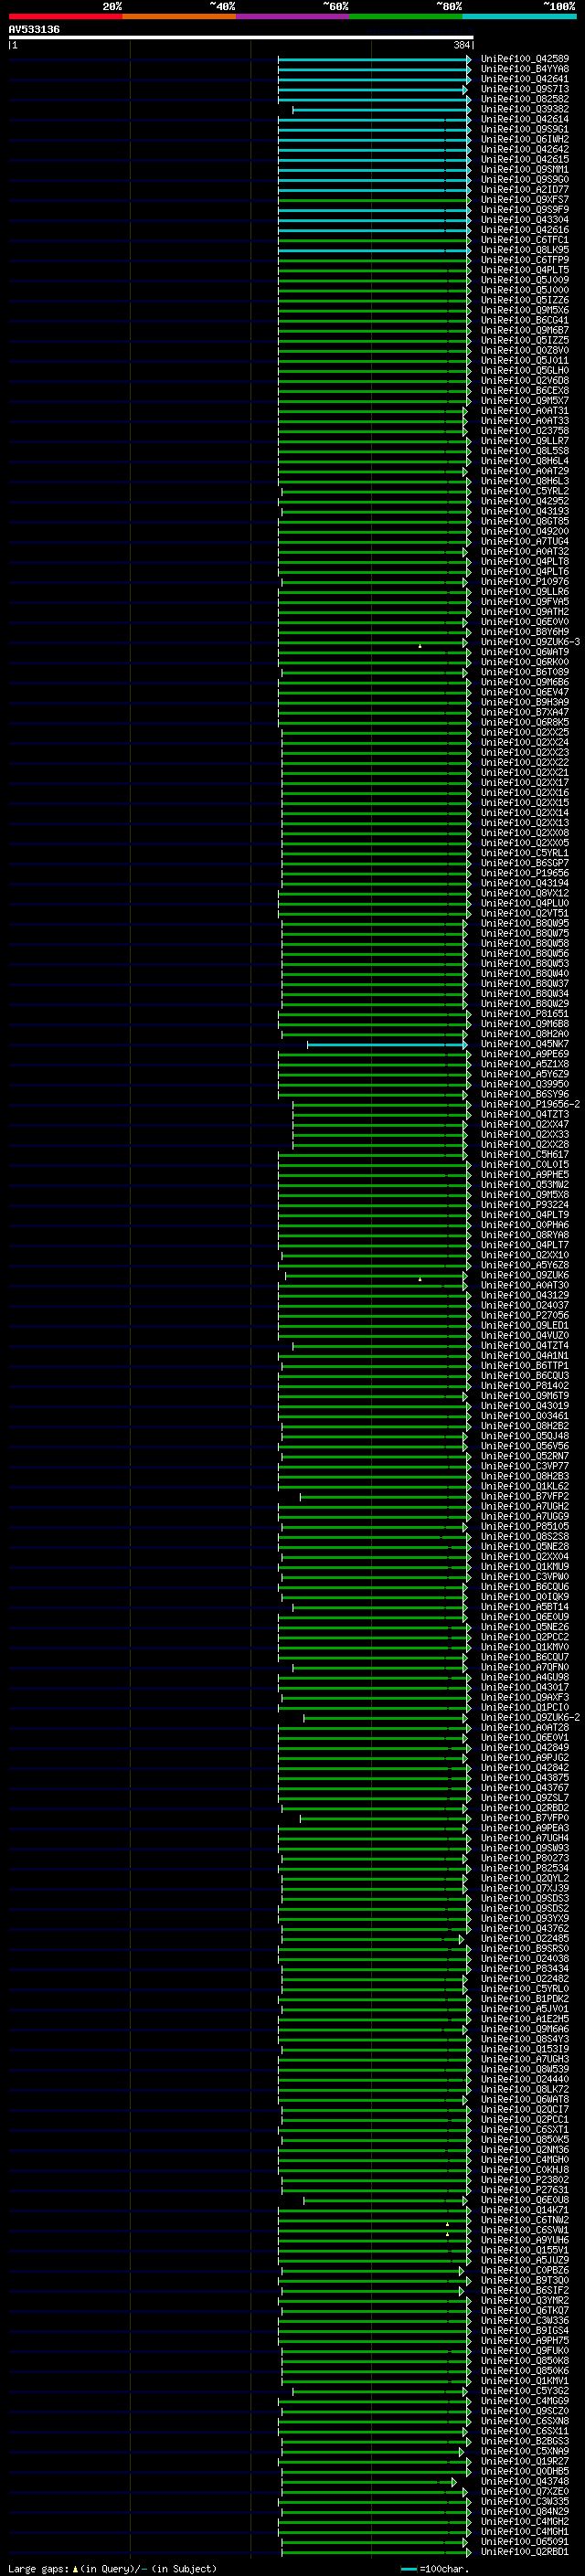Open hit UniRef100_Q42641
This screenshot has height=2576, width=585.
click(525, 79)
